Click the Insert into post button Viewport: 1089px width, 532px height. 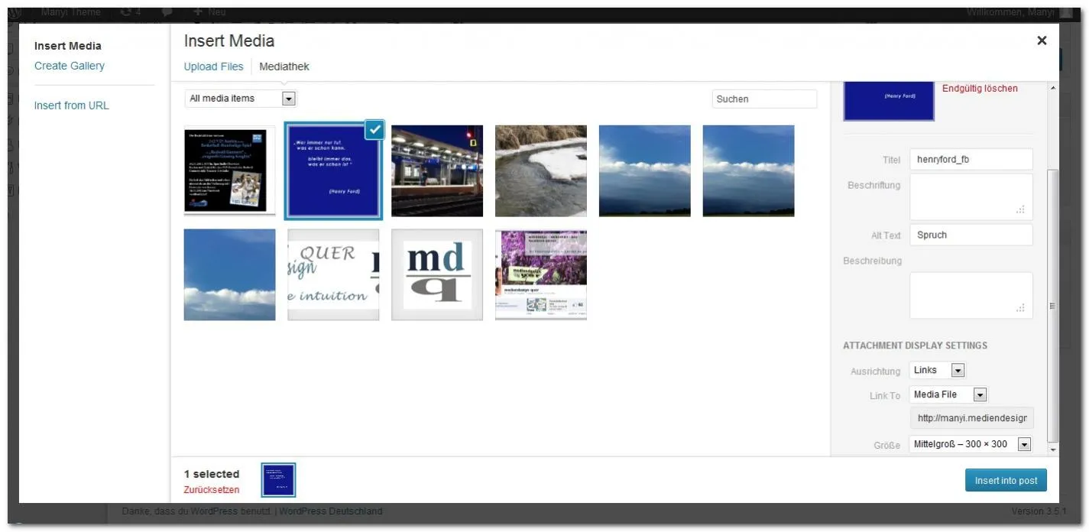1006,480
